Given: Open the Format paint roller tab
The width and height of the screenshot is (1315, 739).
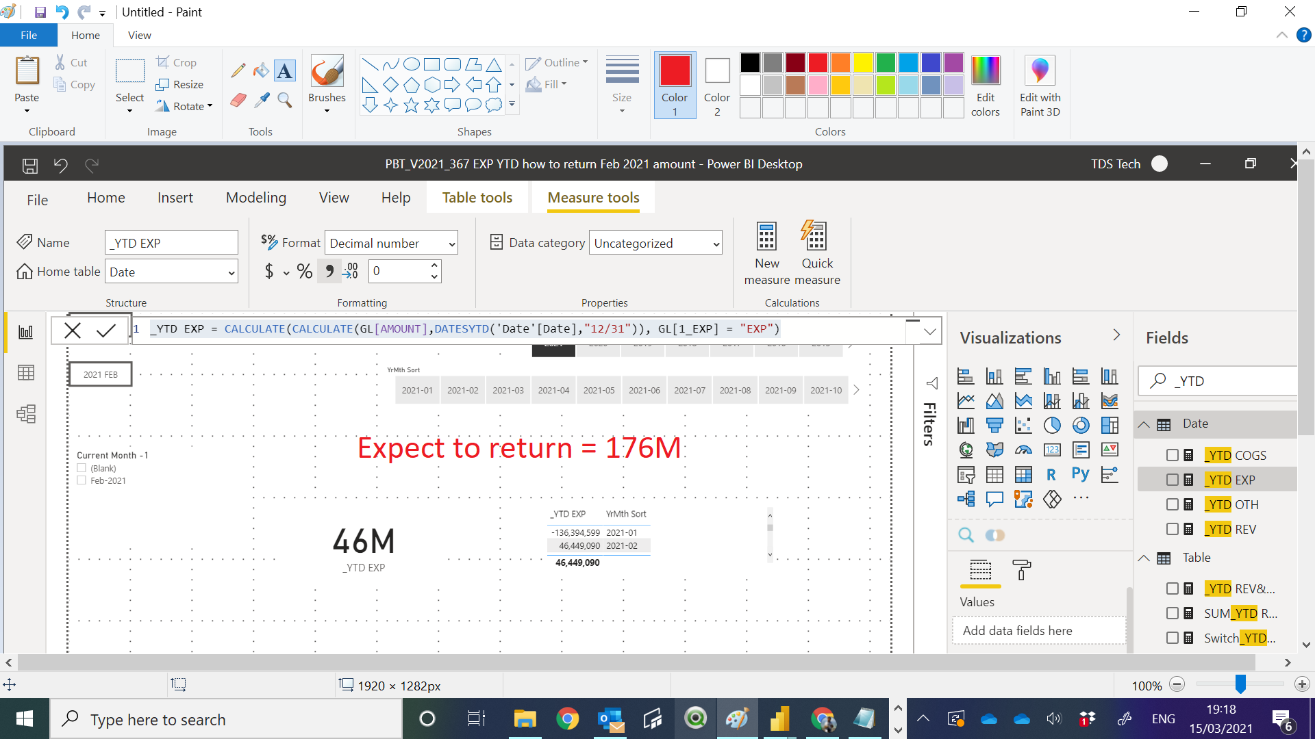Looking at the screenshot, I should coord(1021,569).
